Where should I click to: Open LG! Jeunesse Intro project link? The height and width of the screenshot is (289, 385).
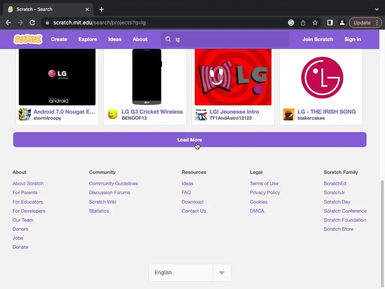pyautogui.click(x=234, y=111)
